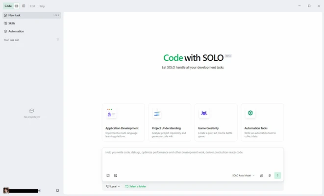Start a New task in sidebar

pos(31,15)
